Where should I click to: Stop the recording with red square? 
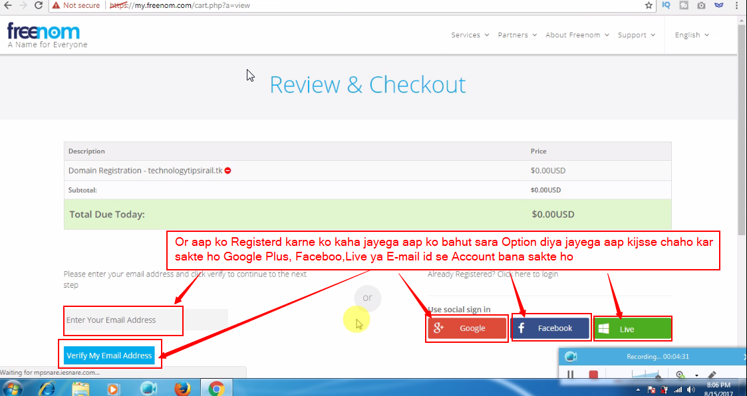point(593,375)
